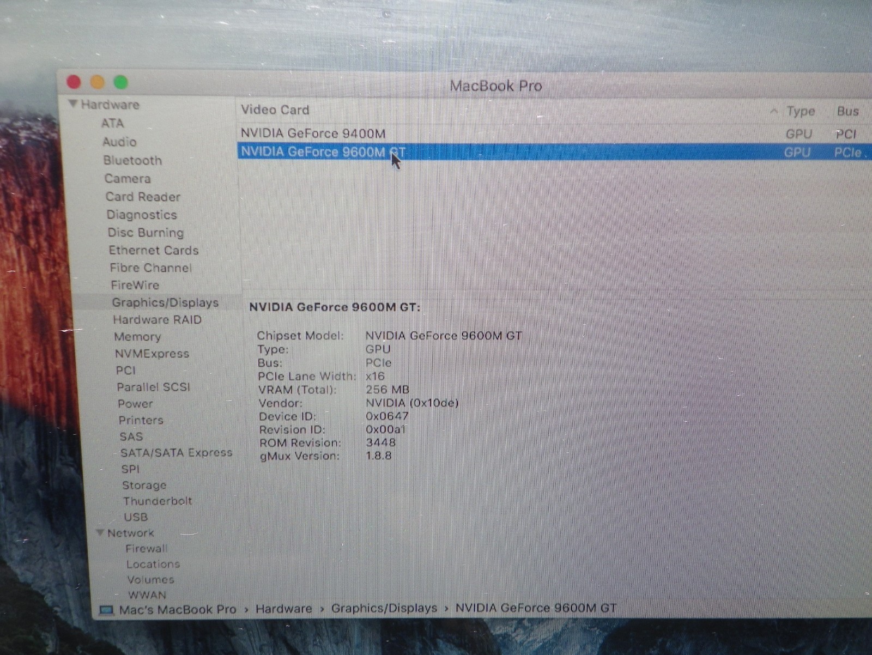Sort by the Video Card column header
Screen dimensions: 872x655
275,110
